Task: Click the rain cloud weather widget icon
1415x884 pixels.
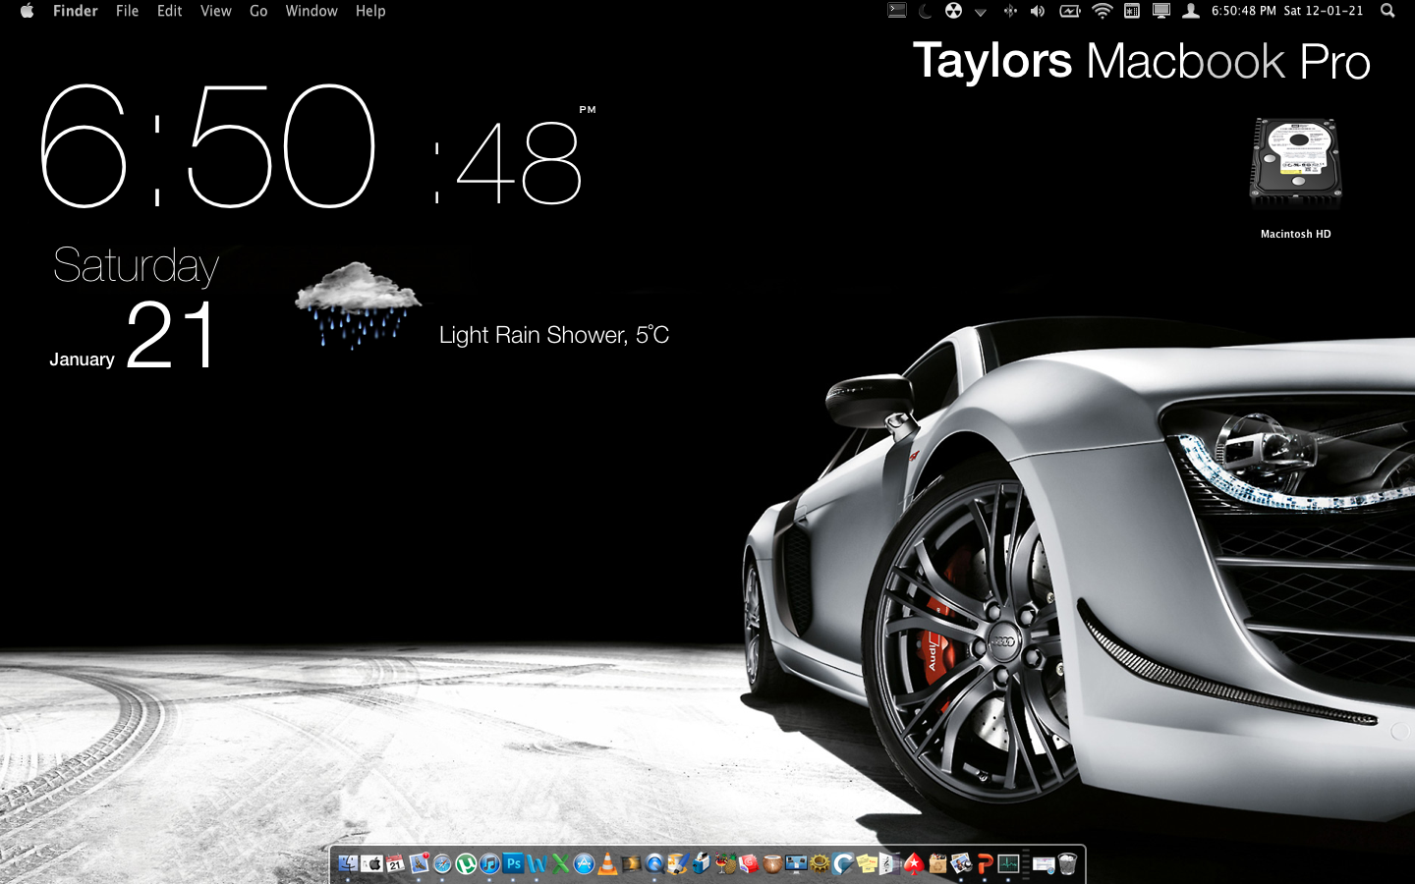Action: [358, 304]
